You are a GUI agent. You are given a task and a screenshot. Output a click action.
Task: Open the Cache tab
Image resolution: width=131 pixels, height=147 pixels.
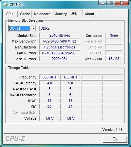pos(25,14)
